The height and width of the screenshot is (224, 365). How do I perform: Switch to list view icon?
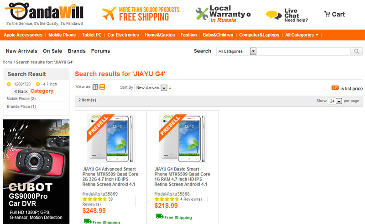coord(102,87)
